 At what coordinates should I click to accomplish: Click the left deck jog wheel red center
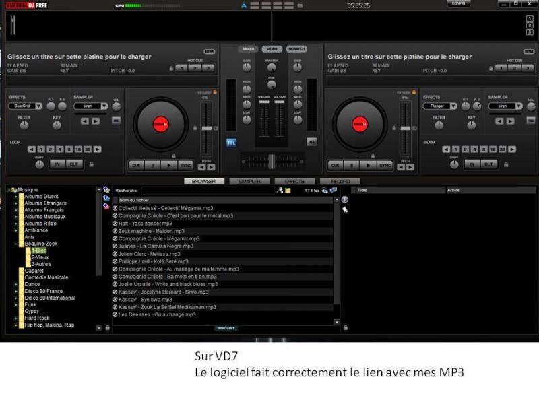pyautogui.click(x=161, y=124)
